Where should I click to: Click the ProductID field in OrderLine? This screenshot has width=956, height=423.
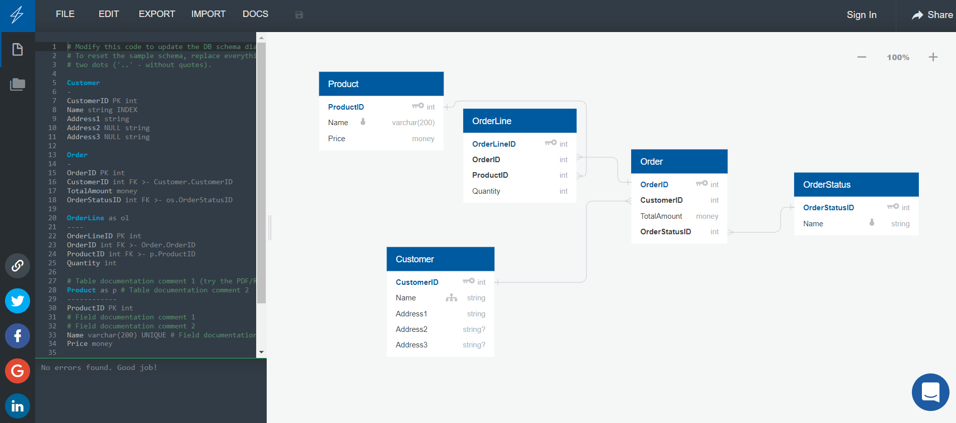[520, 175]
